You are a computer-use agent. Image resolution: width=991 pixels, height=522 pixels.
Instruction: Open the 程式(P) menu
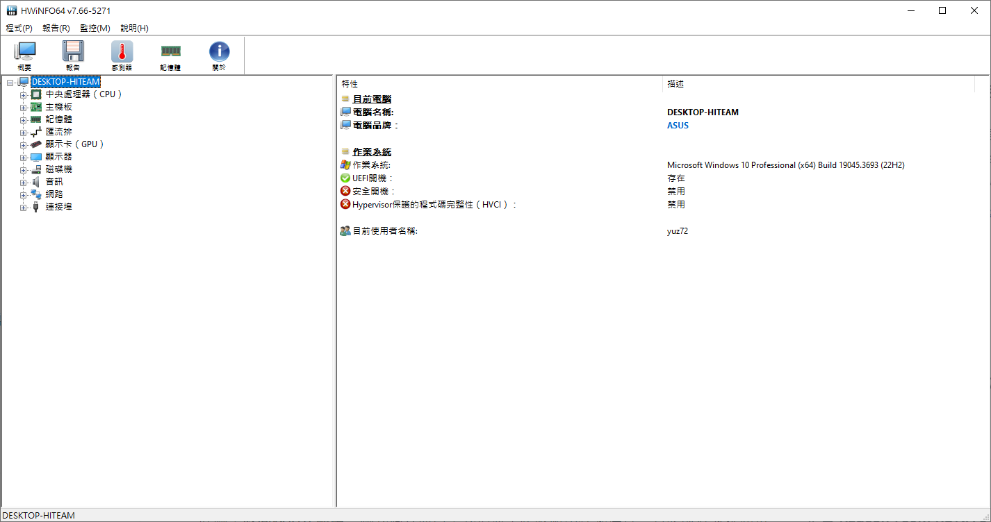coord(19,28)
